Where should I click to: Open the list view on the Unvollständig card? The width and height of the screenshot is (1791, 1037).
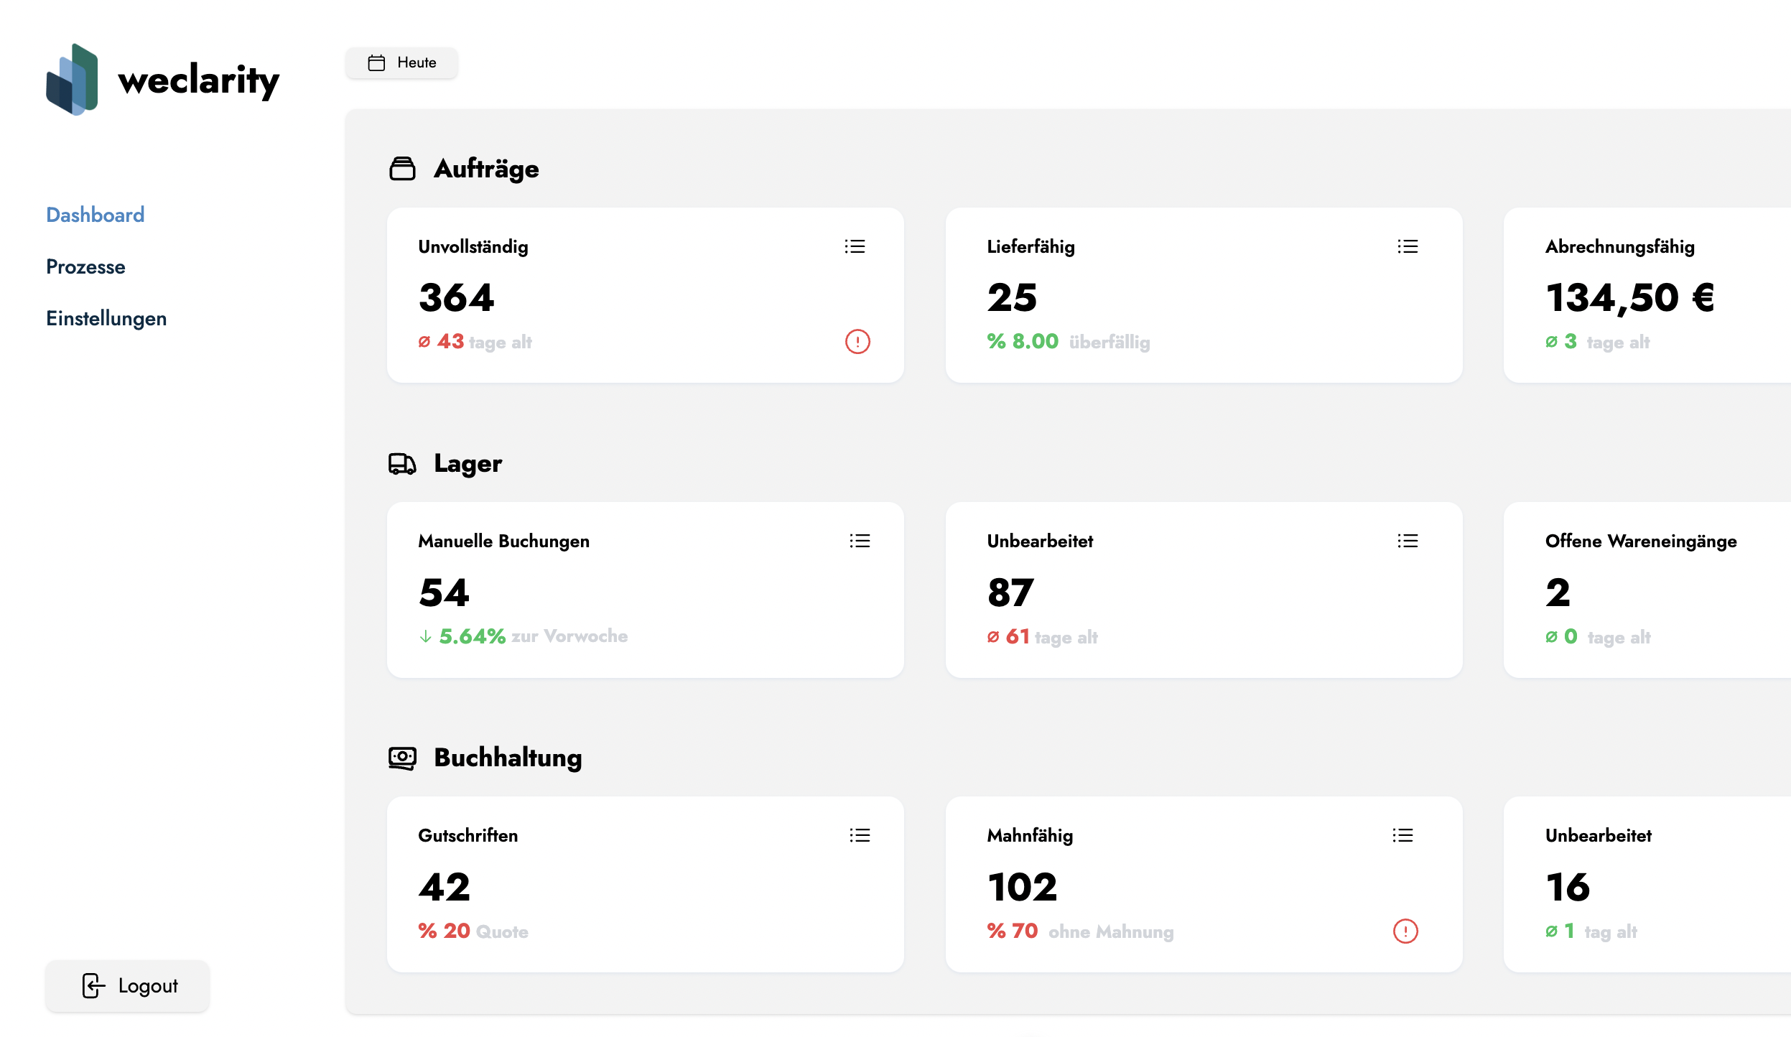[x=855, y=246]
